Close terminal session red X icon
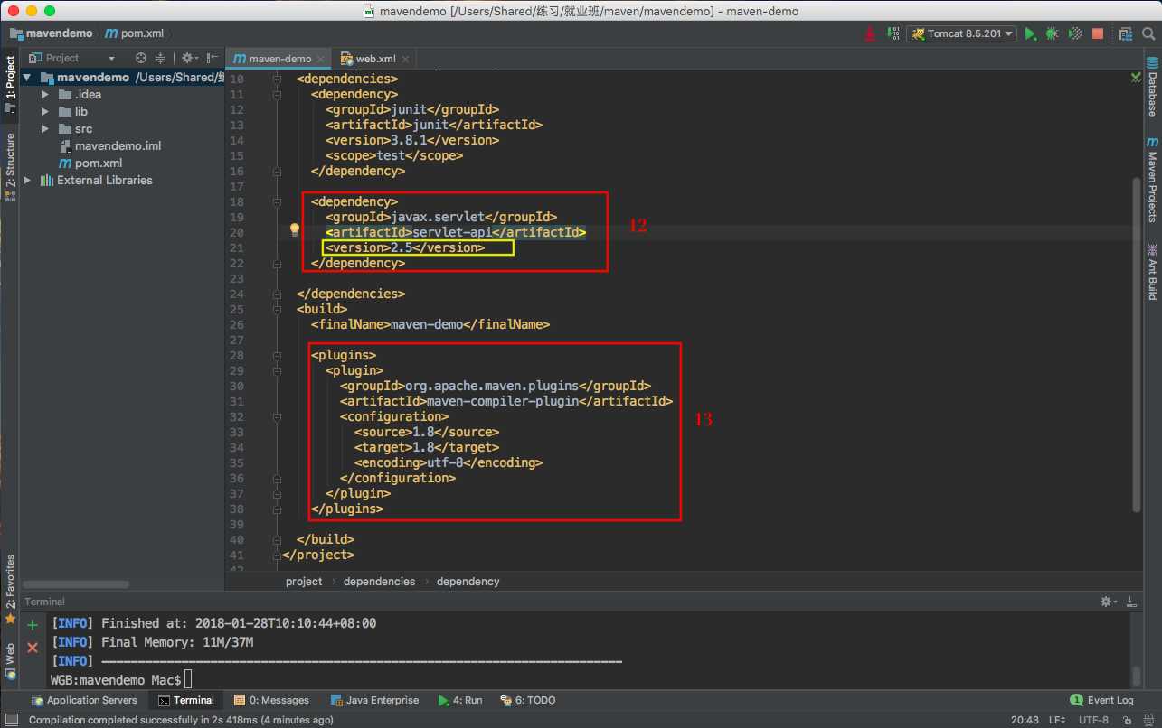The image size is (1162, 728). pos(33,648)
